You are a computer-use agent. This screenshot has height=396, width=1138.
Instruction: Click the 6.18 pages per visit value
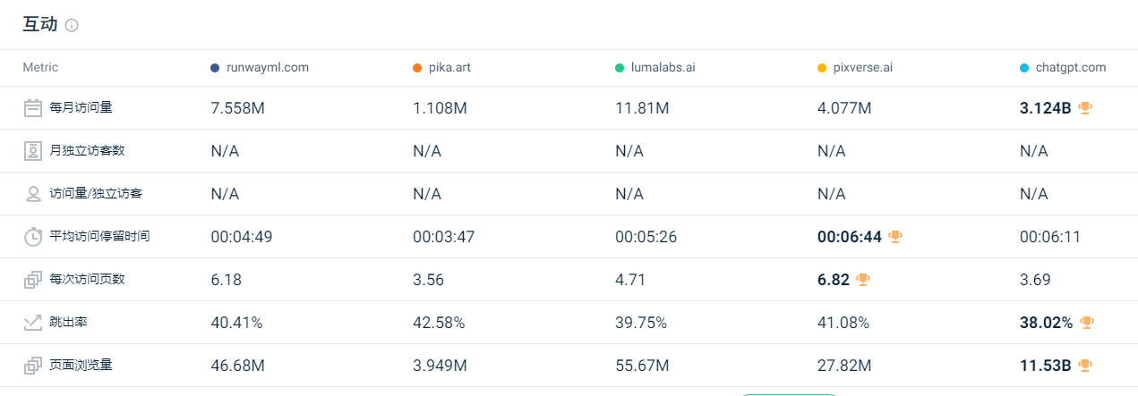tap(227, 280)
